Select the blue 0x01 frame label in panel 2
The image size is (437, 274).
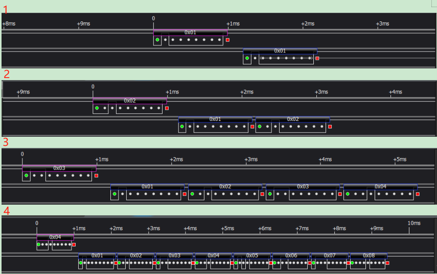[215, 119]
